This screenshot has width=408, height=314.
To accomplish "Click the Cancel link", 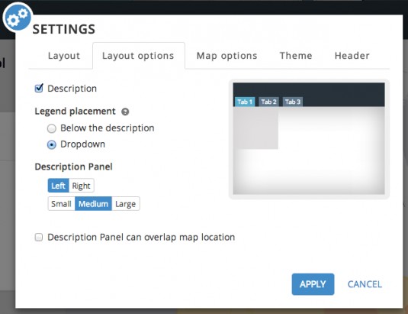I will pyautogui.click(x=365, y=284).
